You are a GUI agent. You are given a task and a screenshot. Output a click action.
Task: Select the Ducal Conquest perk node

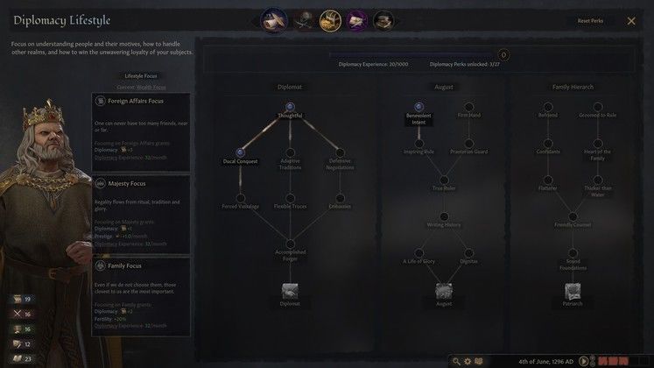[x=240, y=152]
